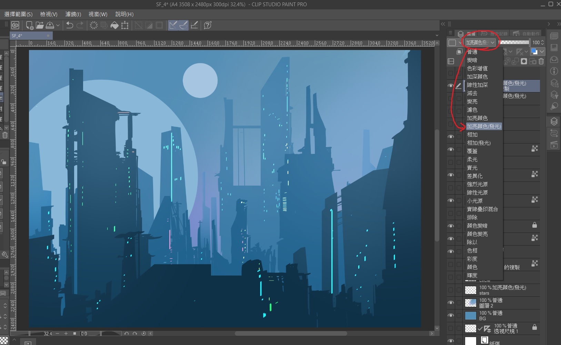Expand the blending mode combo box
Viewport: 561px width, 345px height.
[480, 42]
